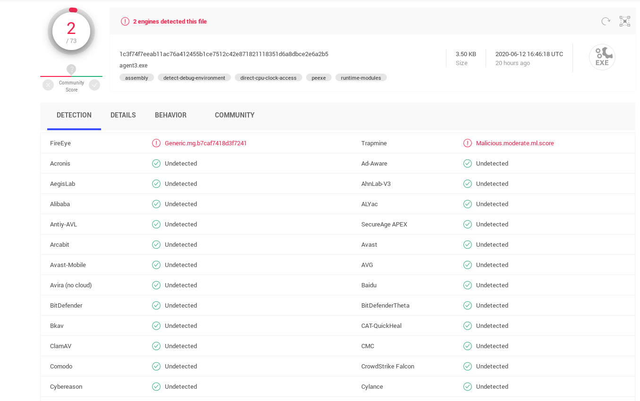Click the assembly tag
This screenshot has width=640, height=401.
pyautogui.click(x=137, y=77)
